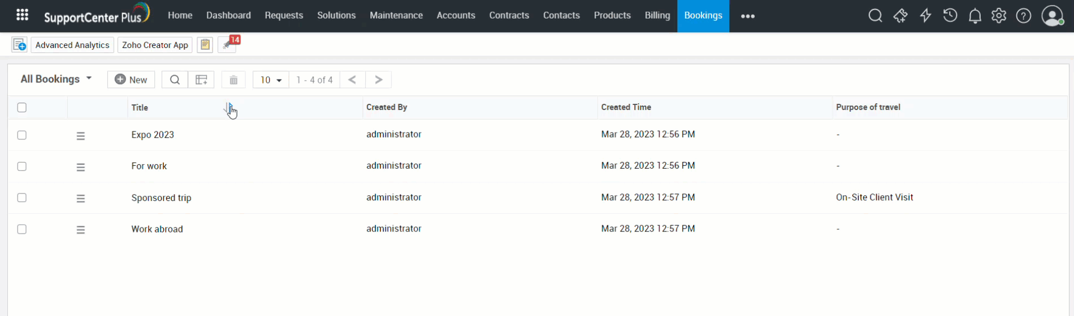Click the search bookings magnifier button
This screenshot has width=1074, height=316.
(x=175, y=80)
